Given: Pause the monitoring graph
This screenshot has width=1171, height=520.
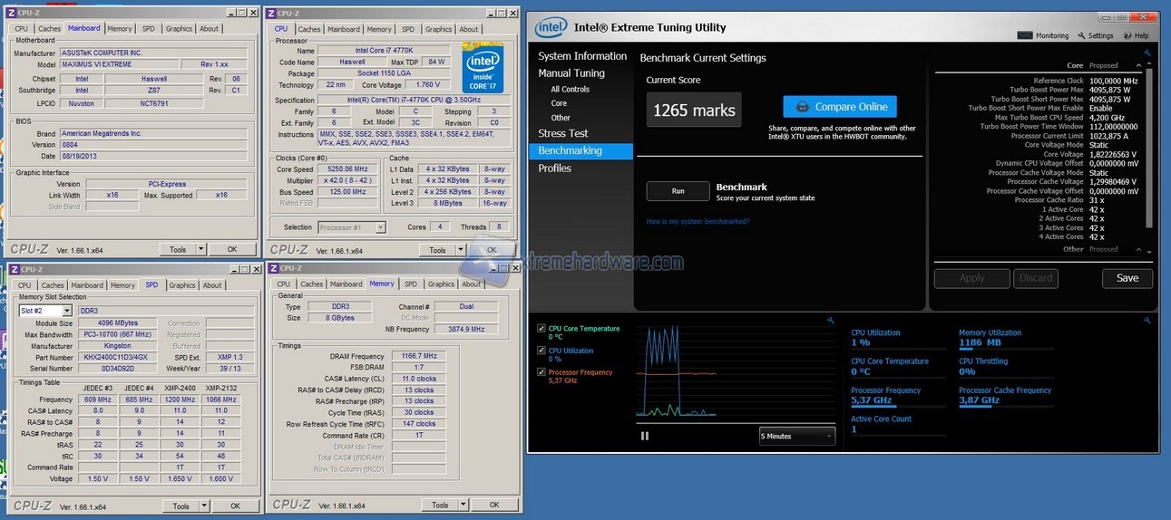Looking at the screenshot, I should (645, 436).
